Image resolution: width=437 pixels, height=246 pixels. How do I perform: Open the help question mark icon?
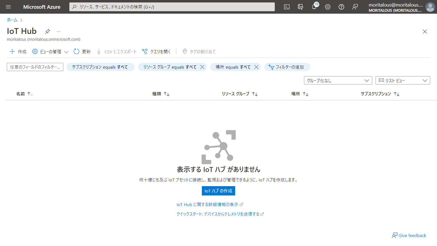coord(341,7)
